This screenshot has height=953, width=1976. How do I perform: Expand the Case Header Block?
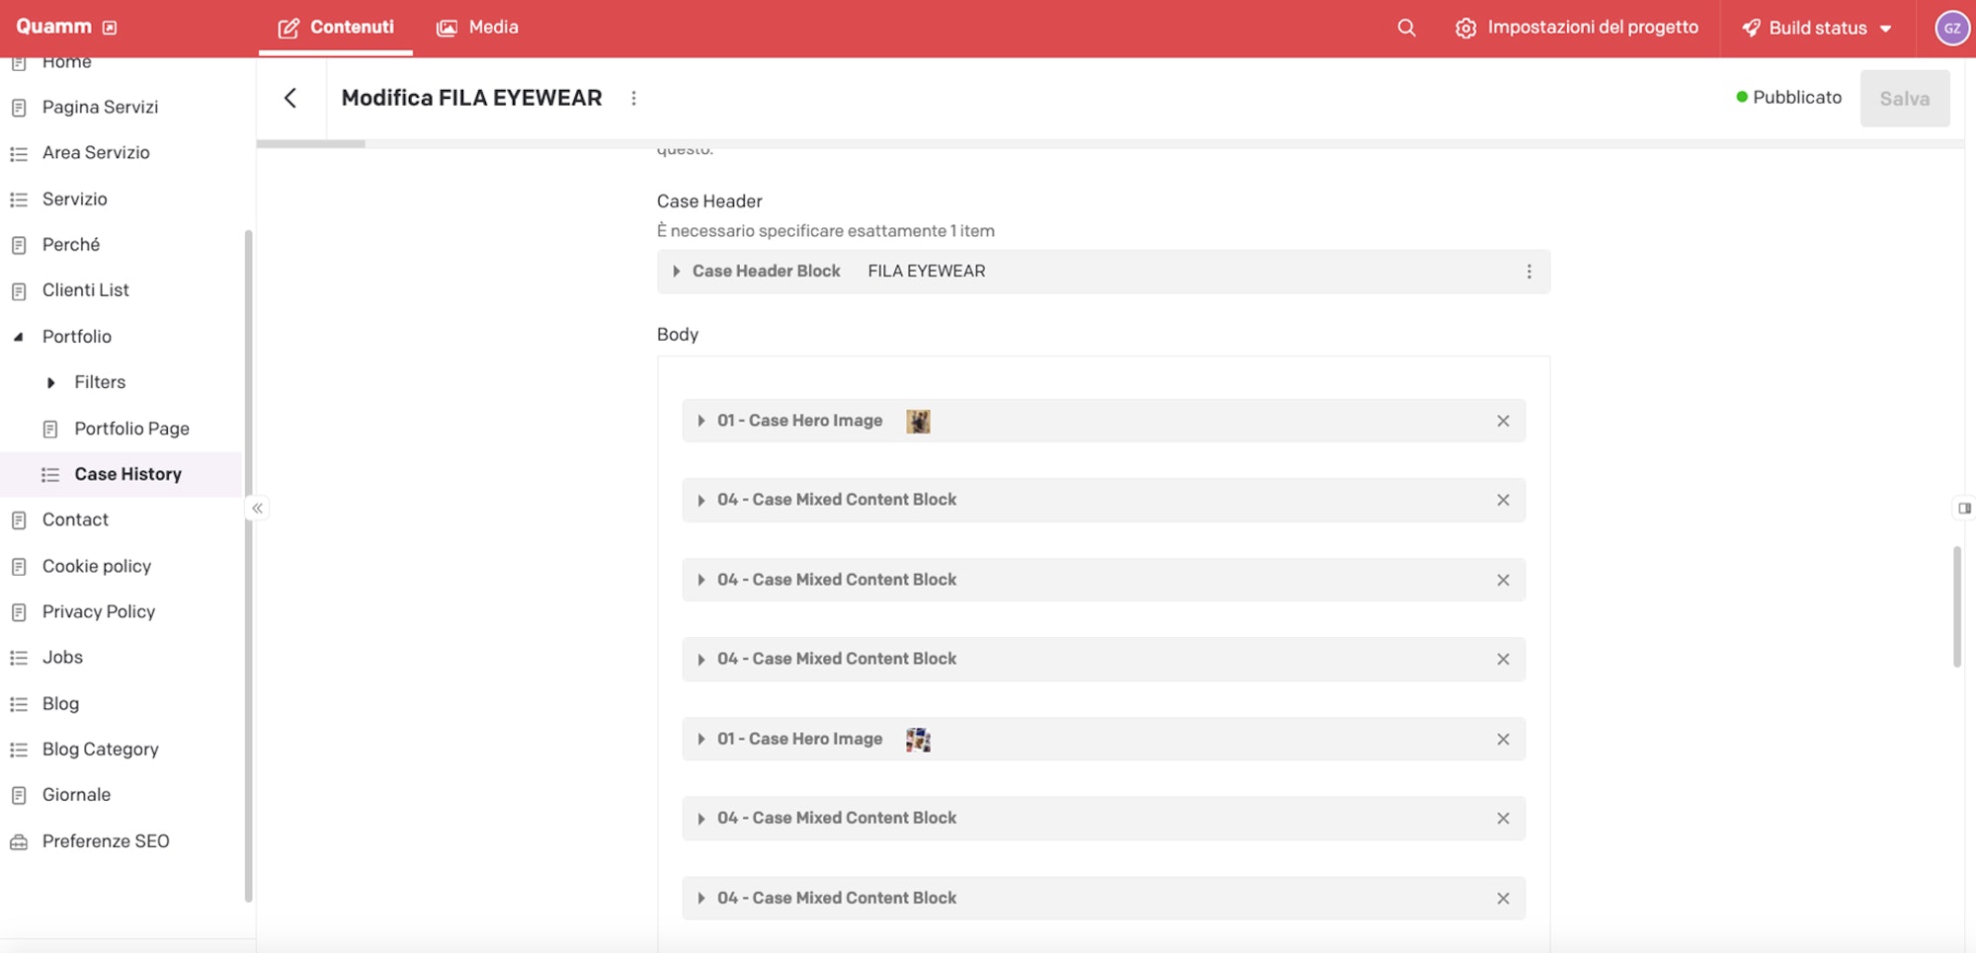[x=676, y=272]
